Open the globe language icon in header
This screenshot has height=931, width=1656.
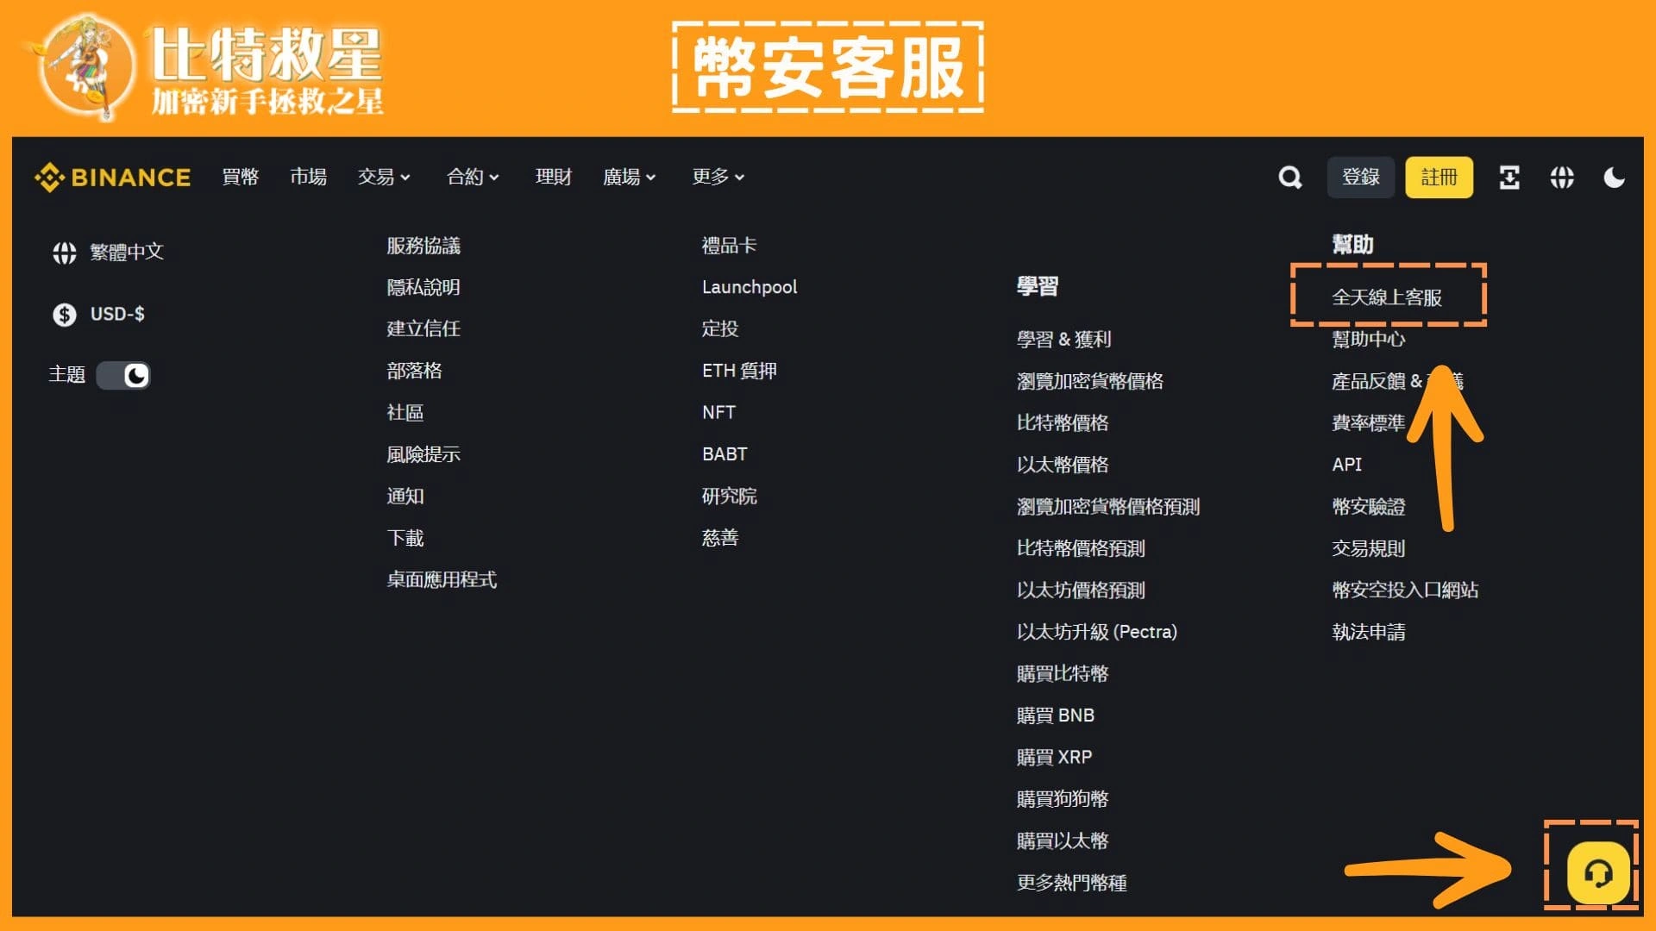1562,178
